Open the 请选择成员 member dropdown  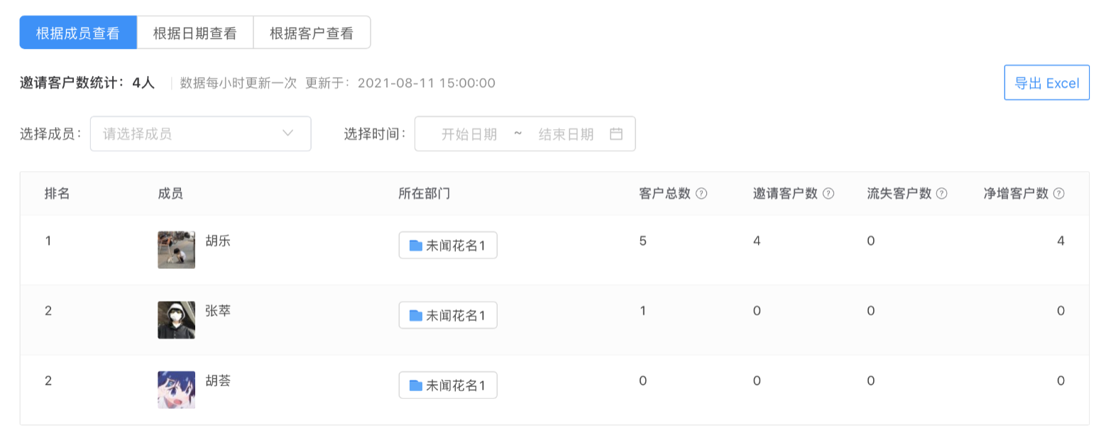(x=200, y=133)
